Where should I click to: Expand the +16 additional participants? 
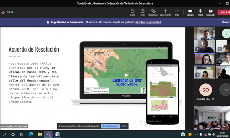[225, 90]
